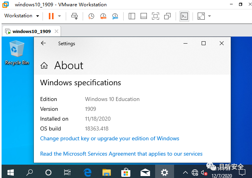The image size is (252, 178).
Task: Show or hide the library sidebar
Action: [132, 16]
